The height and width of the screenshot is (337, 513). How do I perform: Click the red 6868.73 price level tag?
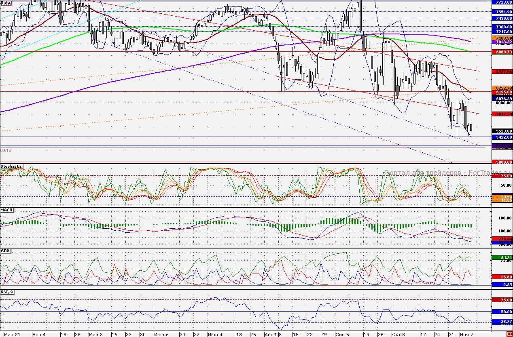coord(501,52)
